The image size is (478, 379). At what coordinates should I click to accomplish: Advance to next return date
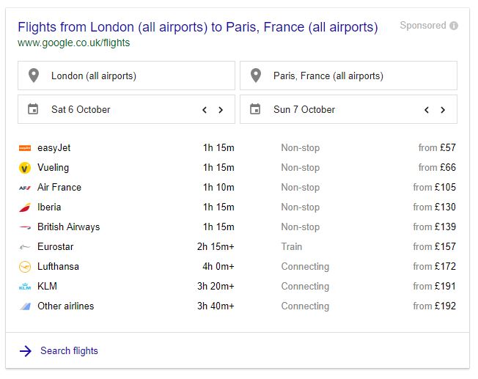coord(443,110)
